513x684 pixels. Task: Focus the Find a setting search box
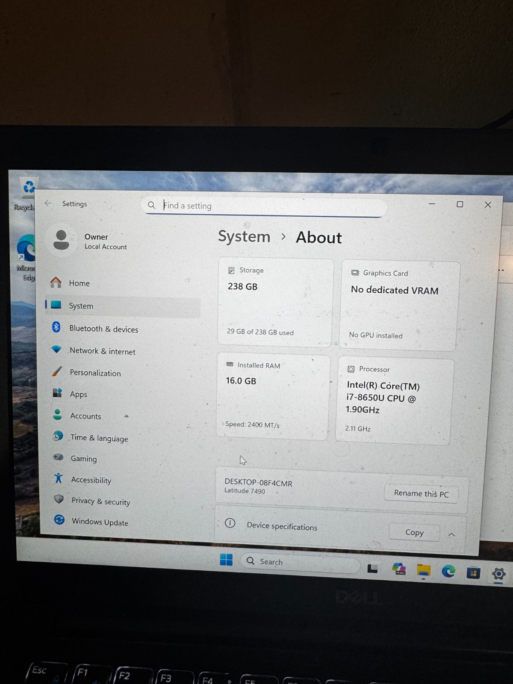[x=264, y=206]
